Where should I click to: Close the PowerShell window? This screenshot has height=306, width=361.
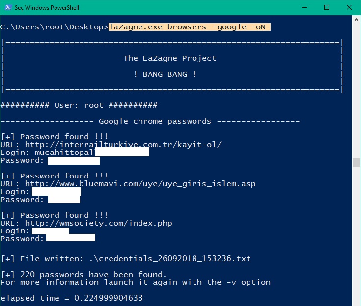click(x=349, y=8)
